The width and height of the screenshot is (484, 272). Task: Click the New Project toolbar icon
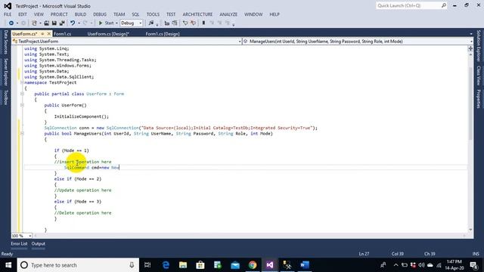coord(34,23)
